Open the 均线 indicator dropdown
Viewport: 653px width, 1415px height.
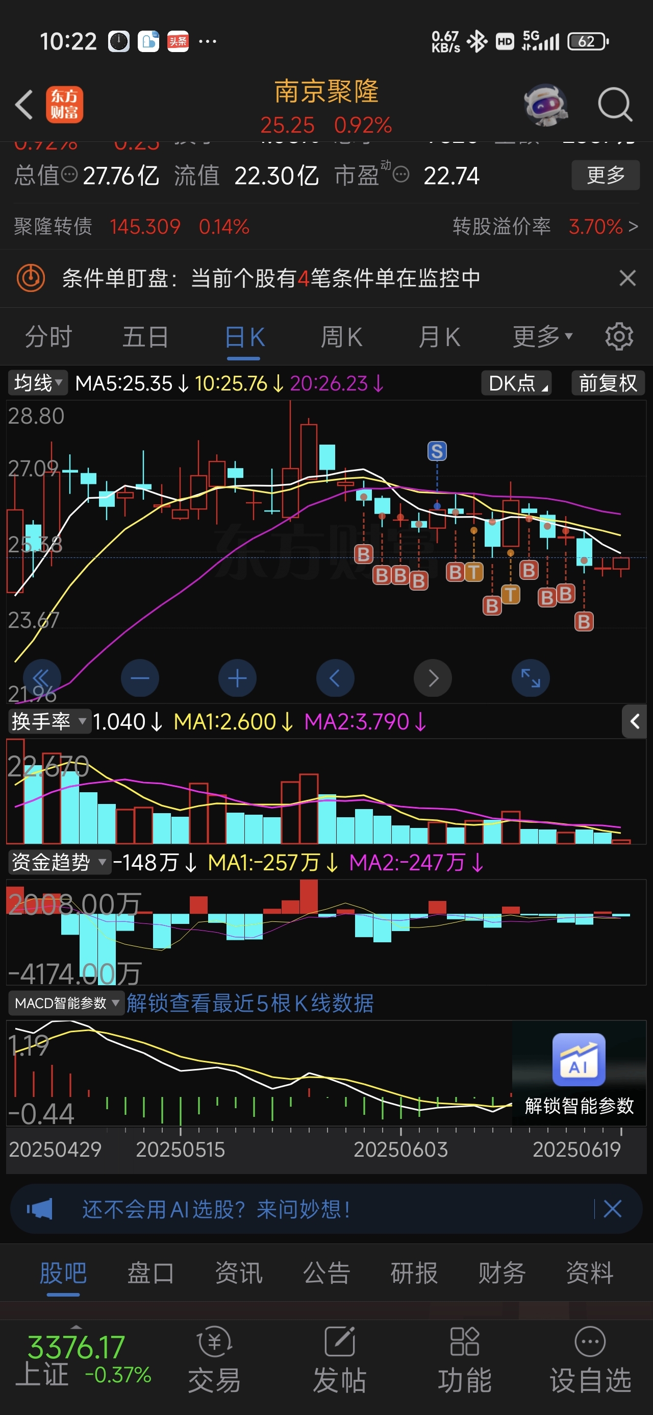tap(37, 383)
